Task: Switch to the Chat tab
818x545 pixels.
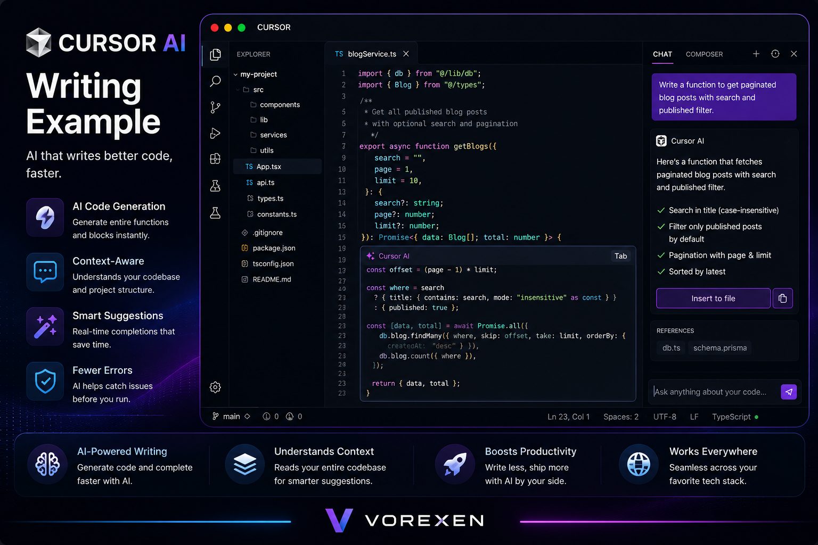Action: (662, 54)
